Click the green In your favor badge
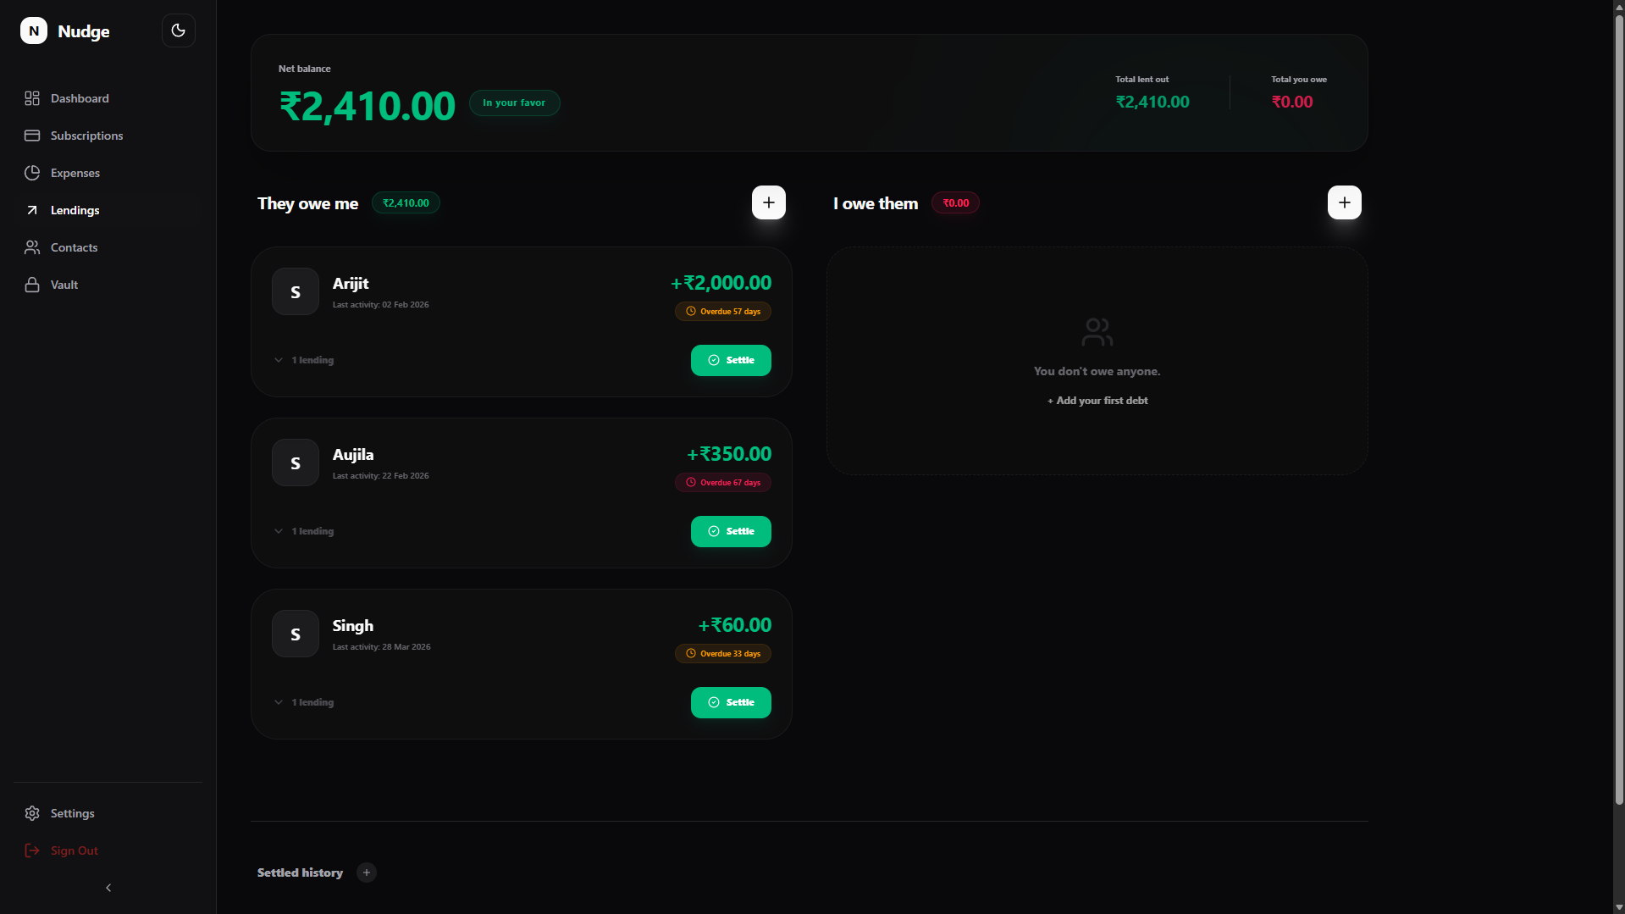Screen dimensions: 1625x914 (514, 102)
